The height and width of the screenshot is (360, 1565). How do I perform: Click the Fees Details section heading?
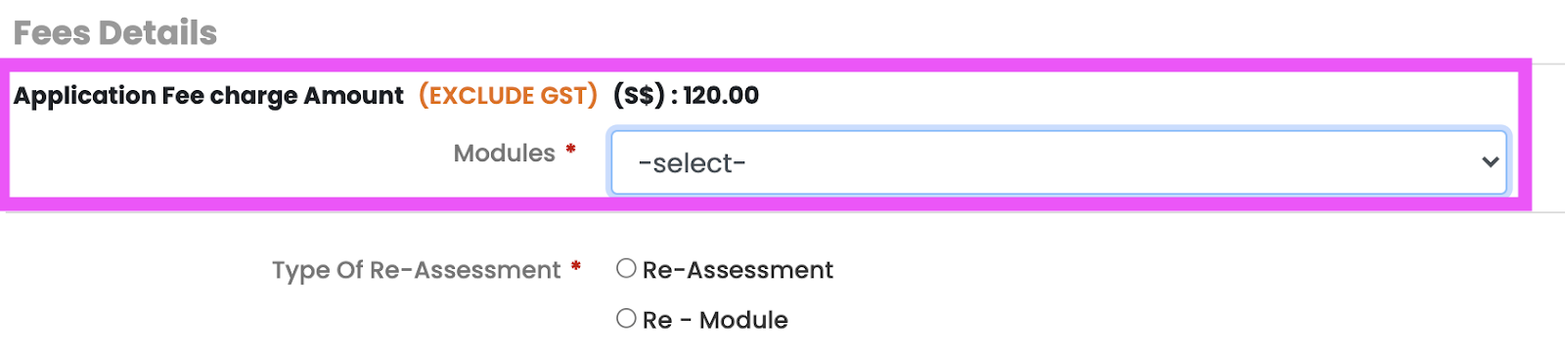(115, 33)
